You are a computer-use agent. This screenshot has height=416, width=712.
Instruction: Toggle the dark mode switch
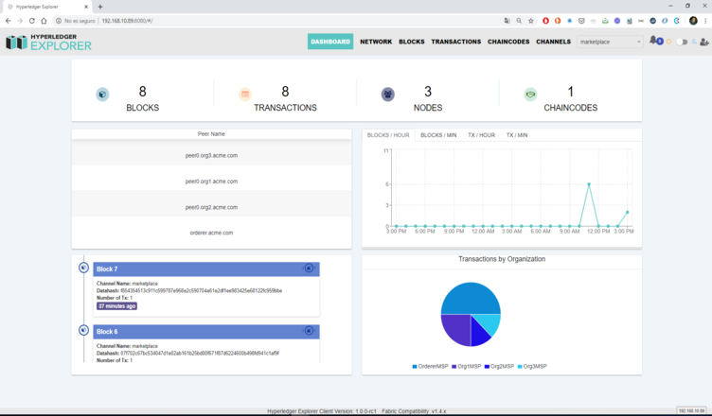pyautogui.click(x=682, y=42)
